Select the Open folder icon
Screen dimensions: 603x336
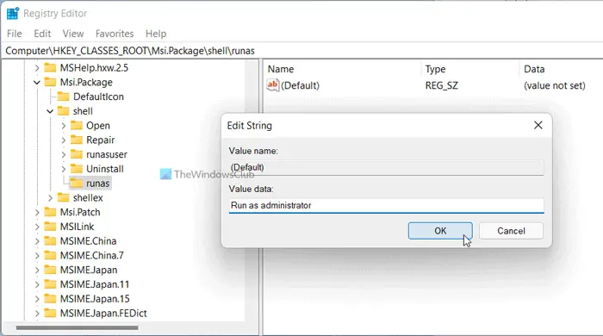[x=77, y=125]
